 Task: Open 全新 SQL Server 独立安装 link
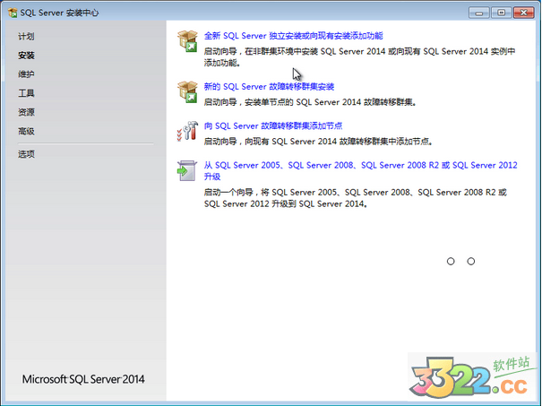point(293,36)
